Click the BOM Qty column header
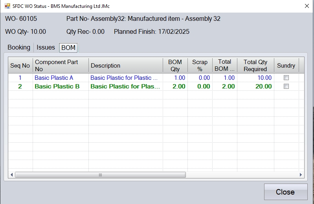Screen dimensions: 314x204 click(x=175, y=66)
